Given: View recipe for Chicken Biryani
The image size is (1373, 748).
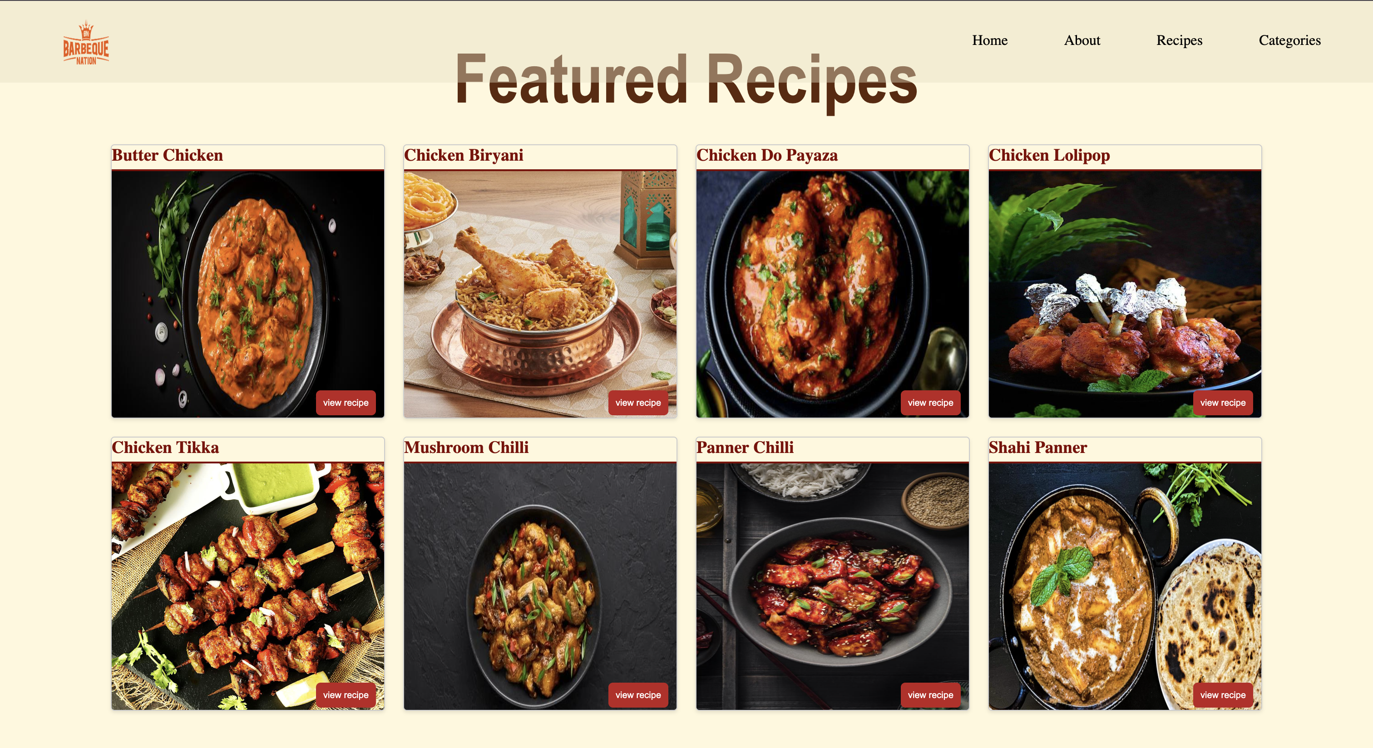Looking at the screenshot, I should click(638, 403).
